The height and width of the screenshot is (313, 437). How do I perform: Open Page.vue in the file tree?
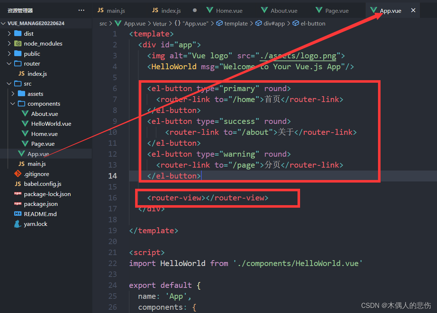tap(43, 144)
